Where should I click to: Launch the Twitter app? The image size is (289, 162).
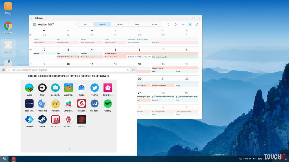coord(95,88)
